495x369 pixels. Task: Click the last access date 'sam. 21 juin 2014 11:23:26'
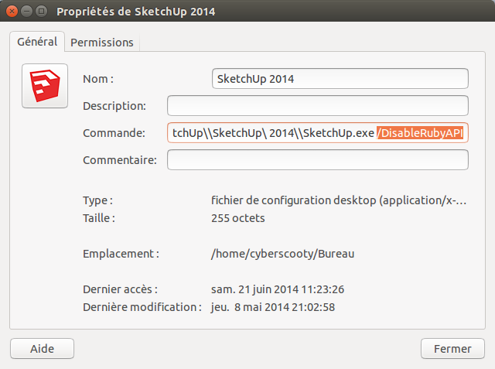(278, 289)
